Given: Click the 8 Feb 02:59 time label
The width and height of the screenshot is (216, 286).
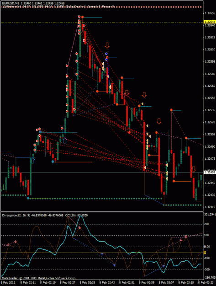Looking at the screenshot, I should click(x=147, y=282).
